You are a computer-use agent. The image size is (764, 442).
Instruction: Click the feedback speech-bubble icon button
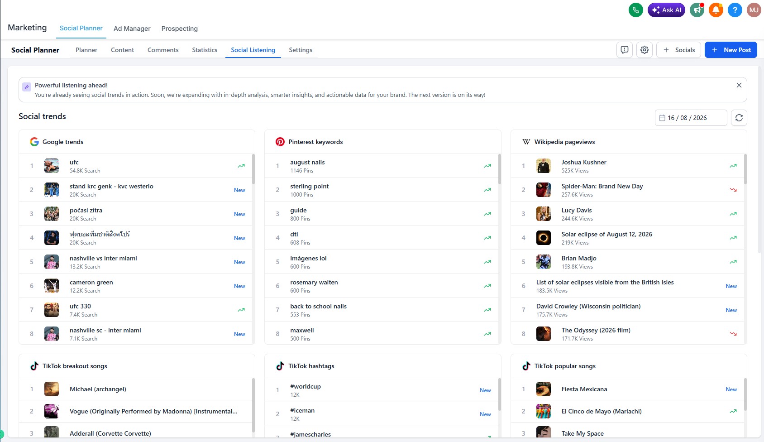[625, 50]
